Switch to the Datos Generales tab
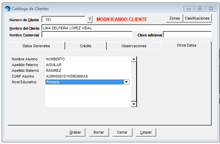The image size is (220, 144). 36,46
